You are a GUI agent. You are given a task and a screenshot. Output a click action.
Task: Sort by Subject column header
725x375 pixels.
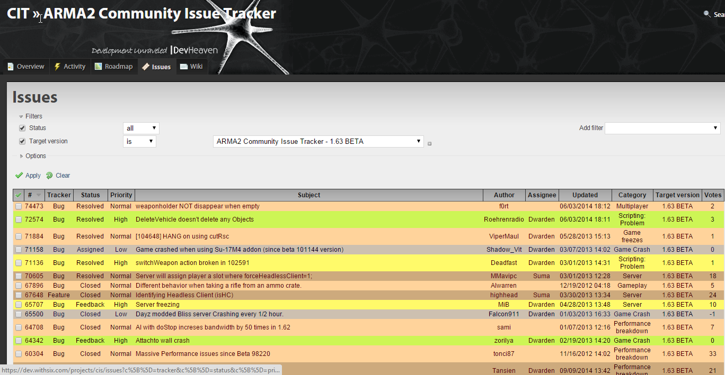pyautogui.click(x=309, y=195)
